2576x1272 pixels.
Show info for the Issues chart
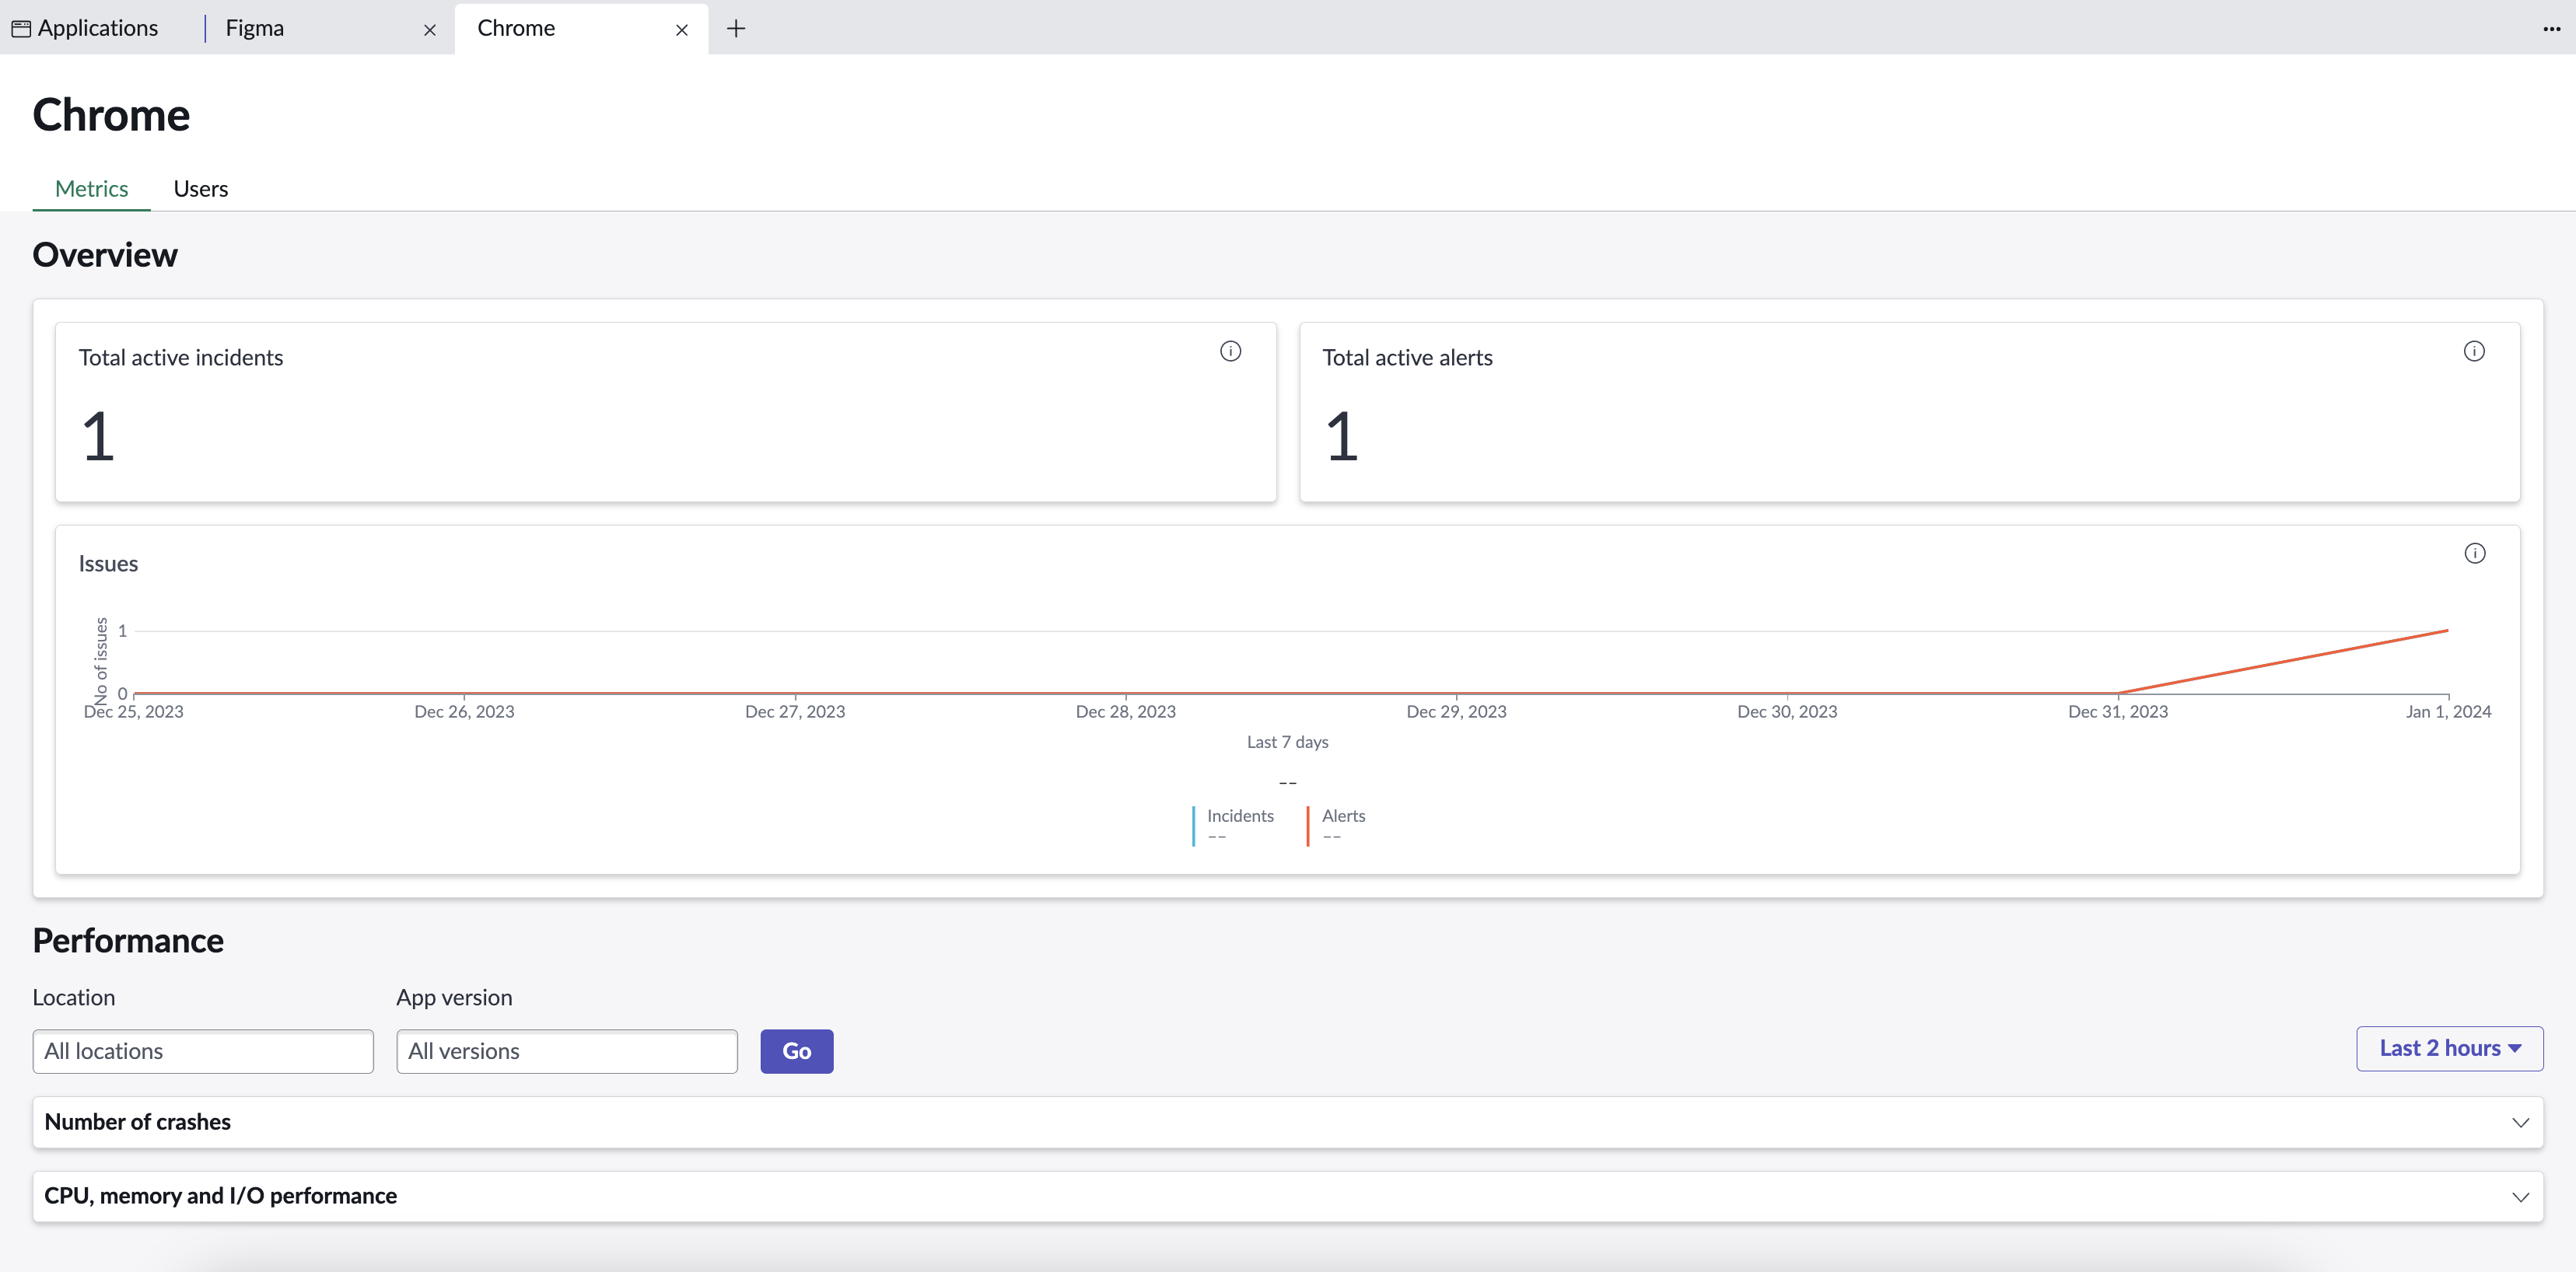[2475, 553]
